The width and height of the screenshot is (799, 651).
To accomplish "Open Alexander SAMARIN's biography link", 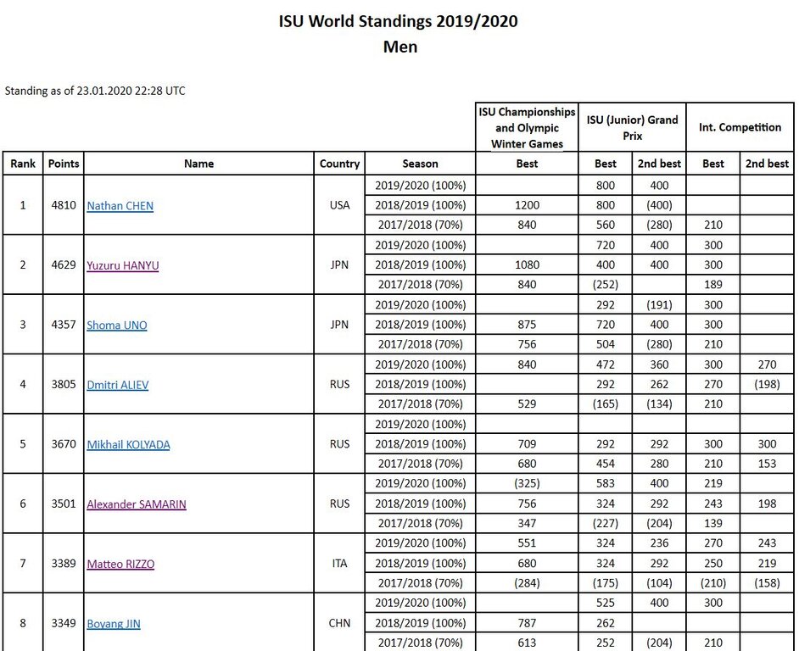I will tap(137, 504).
